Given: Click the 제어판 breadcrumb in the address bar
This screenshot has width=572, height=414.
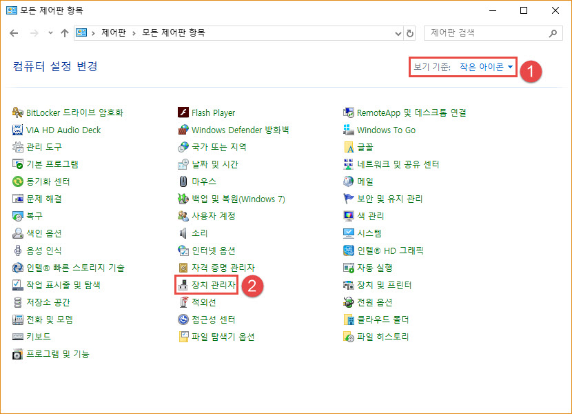Looking at the screenshot, I should (114, 33).
